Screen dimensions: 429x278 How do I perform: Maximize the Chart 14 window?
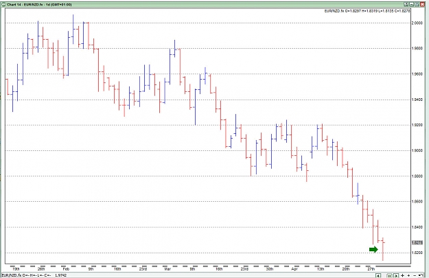[x=417, y=4]
